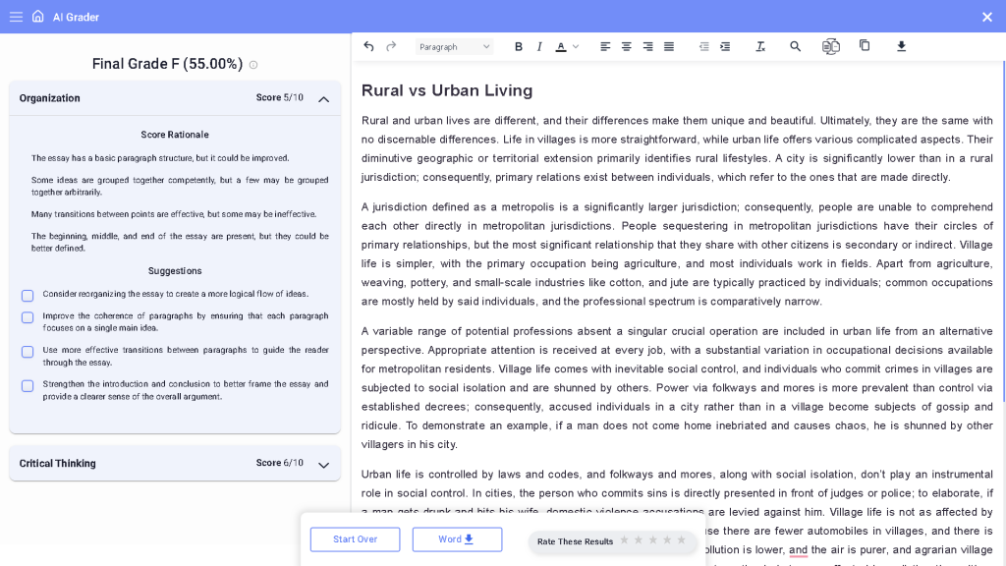Screen dimensions: 1006x566
Task: Collapse the Organization score panel
Action: (324, 98)
